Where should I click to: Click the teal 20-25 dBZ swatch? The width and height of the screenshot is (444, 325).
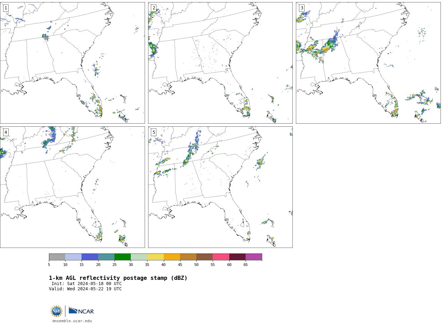click(106, 257)
